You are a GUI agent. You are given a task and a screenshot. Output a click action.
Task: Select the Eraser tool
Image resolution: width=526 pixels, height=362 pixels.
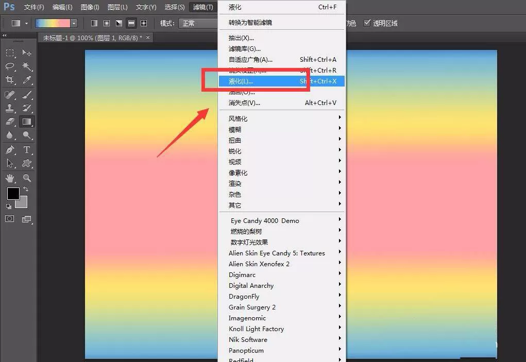10,122
